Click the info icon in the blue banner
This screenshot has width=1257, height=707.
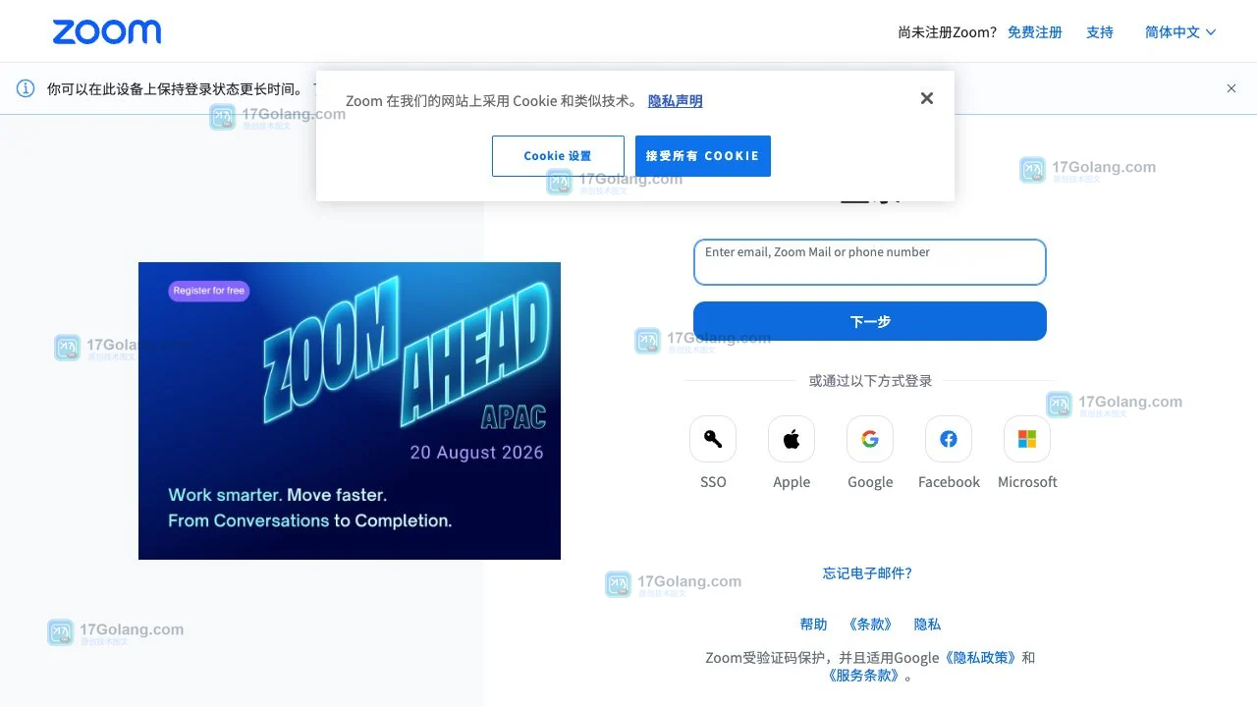click(26, 88)
